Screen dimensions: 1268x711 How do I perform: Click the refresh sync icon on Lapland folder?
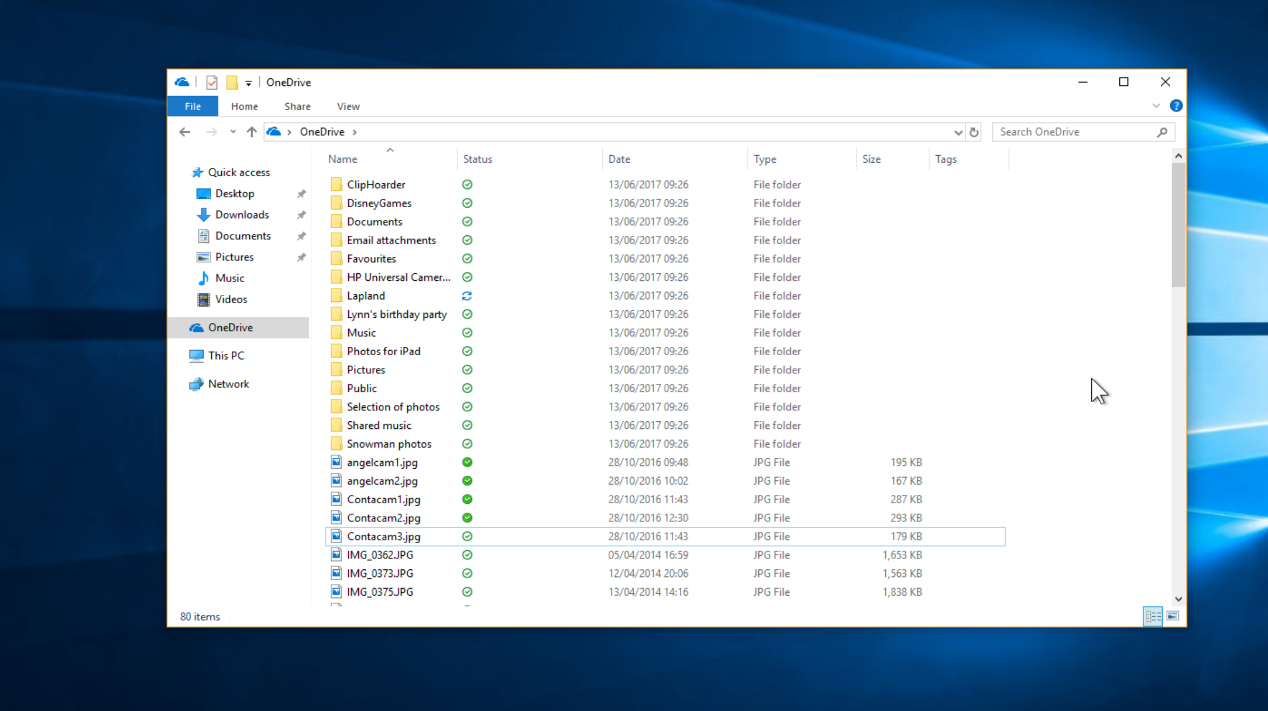(467, 296)
